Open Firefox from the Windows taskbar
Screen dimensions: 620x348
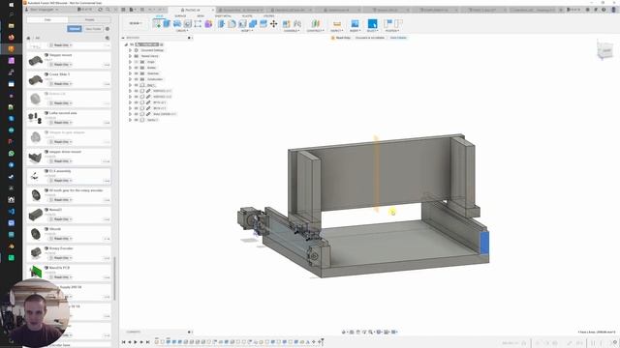tap(11, 37)
